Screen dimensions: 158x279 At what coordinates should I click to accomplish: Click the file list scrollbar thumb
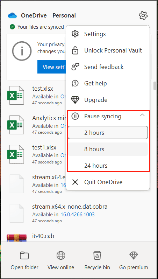(x=155, y=86)
